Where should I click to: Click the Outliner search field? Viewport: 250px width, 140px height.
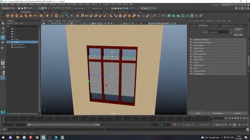[x=24, y=26]
